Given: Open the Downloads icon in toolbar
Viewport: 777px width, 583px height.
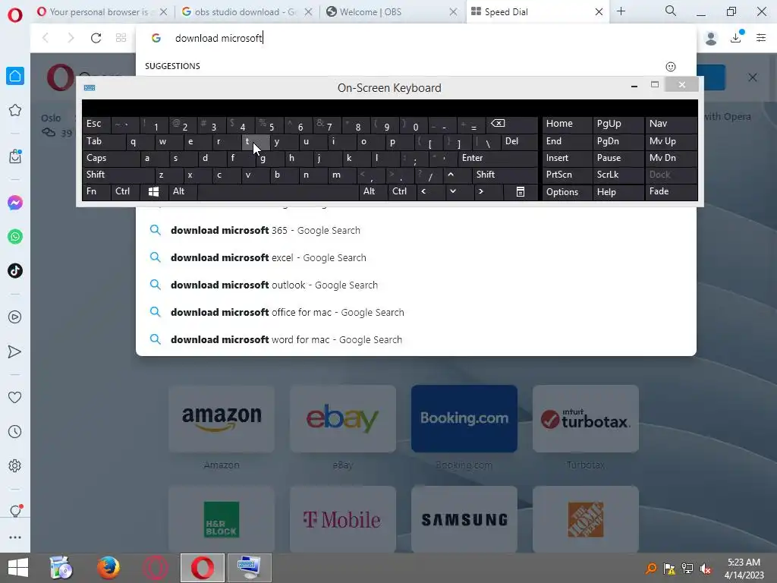Looking at the screenshot, I should (736, 37).
